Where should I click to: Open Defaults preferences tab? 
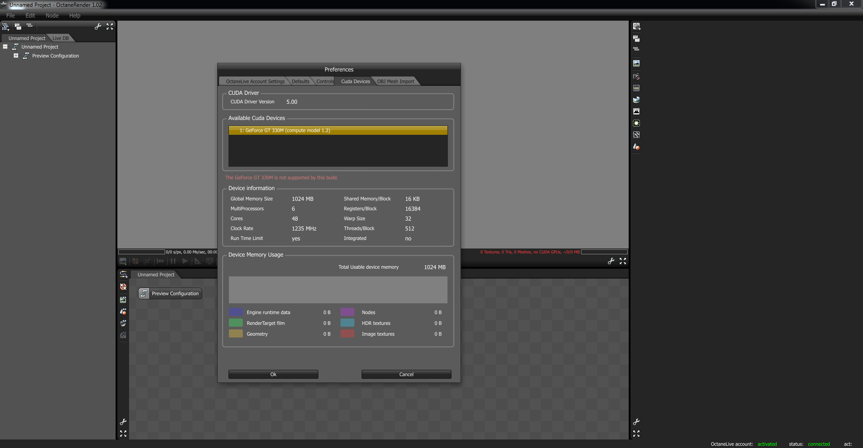300,81
